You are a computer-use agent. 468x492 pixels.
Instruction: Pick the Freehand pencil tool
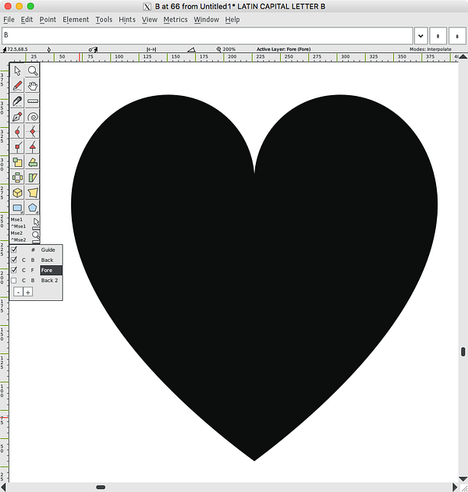17,86
